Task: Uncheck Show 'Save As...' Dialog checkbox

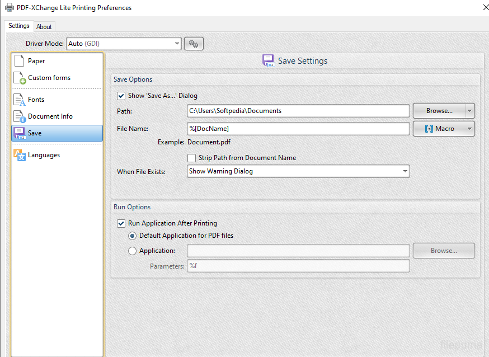Action: click(x=121, y=96)
